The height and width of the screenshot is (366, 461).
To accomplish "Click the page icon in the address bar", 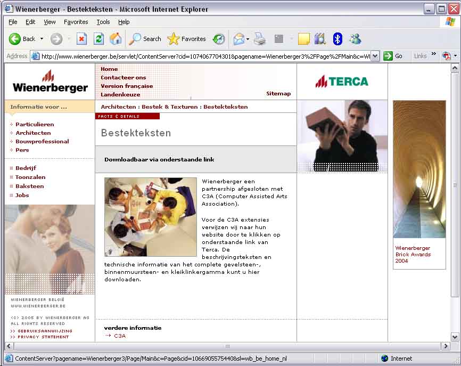I will 35,56.
